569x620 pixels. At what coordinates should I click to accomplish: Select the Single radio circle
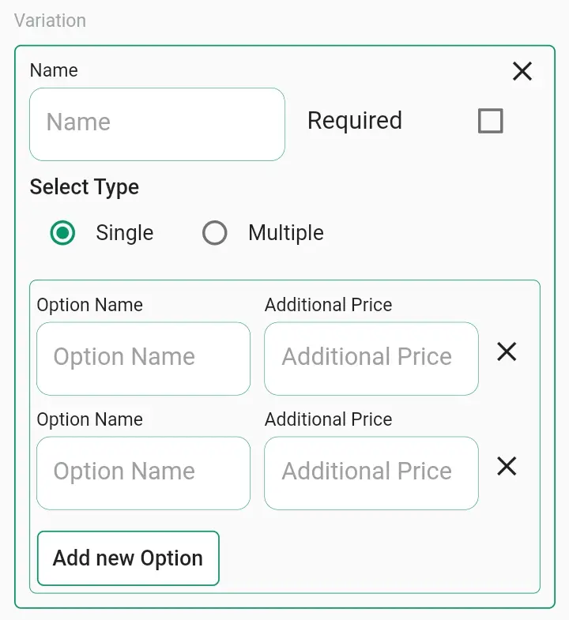click(x=62, y=232)
